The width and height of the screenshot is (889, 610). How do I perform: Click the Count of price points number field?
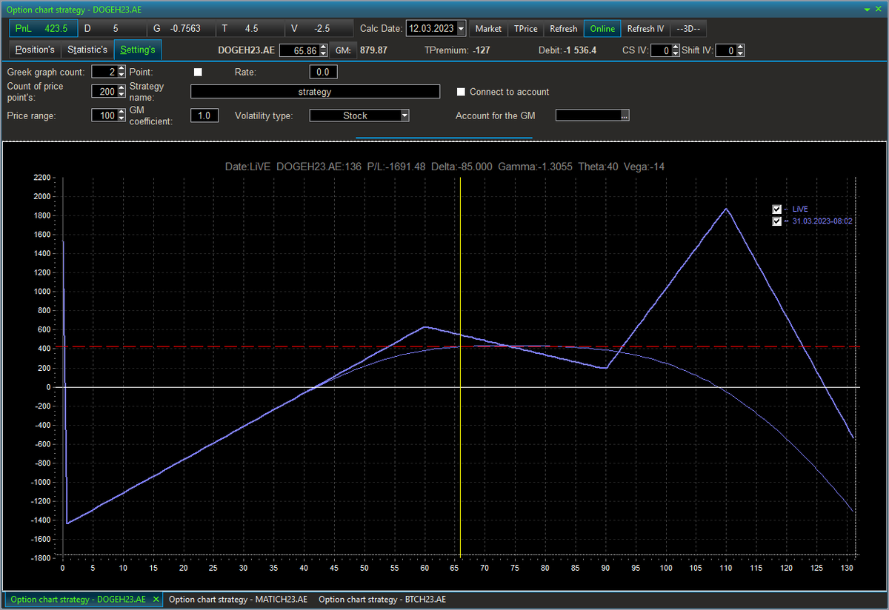coord(104,92)
